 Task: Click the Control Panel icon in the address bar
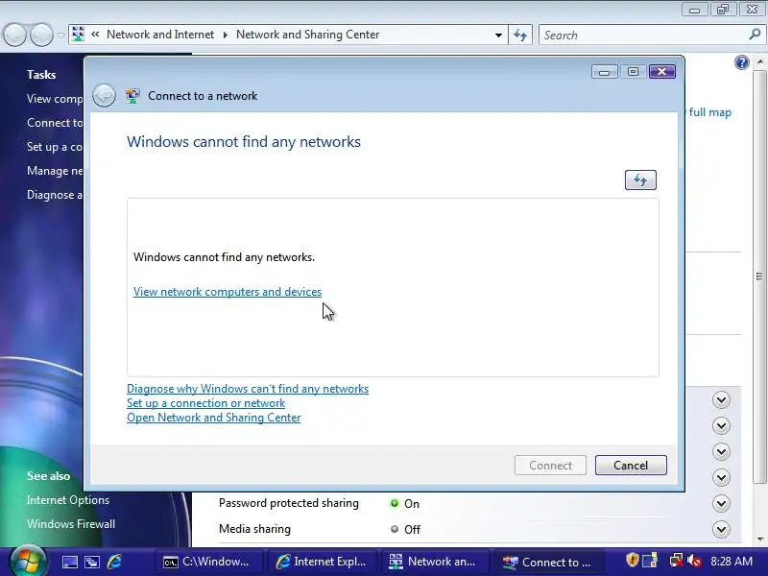78,35
